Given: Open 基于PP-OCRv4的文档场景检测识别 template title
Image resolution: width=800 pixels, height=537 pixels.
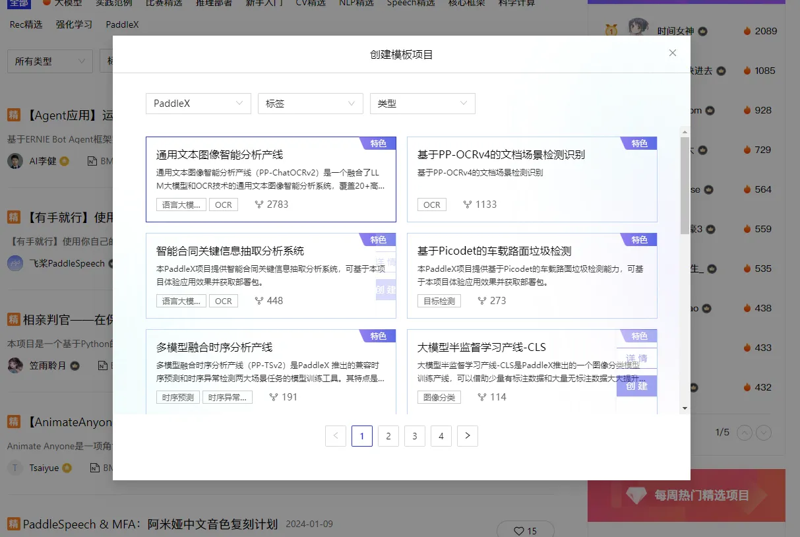Looking at the screenshot, I should pos(501,155).
